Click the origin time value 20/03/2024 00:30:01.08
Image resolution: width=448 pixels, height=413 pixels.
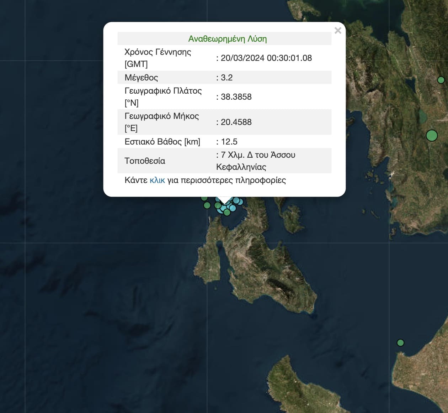pos(266,58)
